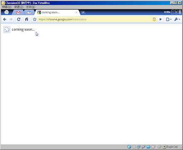The width and height of the screenshot is (183, 150).
Task: Minimize the VirtualBox window
Action: pos(172,3)
